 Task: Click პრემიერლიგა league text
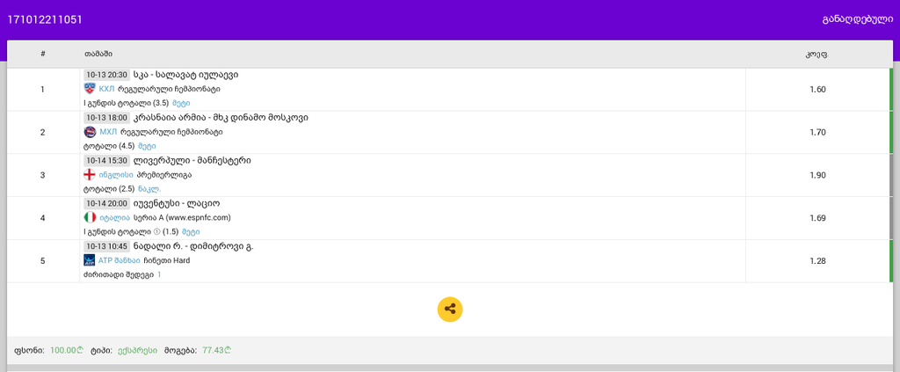[164, 175]
